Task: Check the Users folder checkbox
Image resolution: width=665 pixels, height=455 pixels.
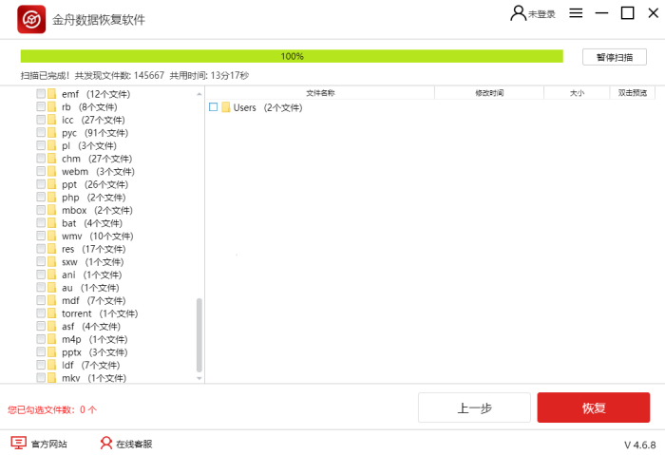Action: [214, 106]
